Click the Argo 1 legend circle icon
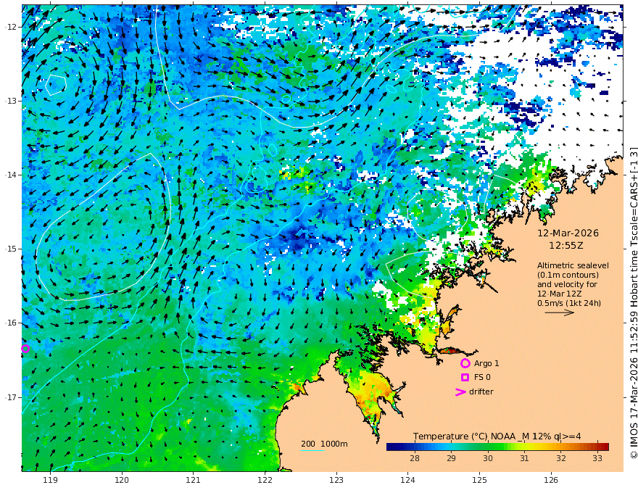The height and width of the screenshot is (493, 638). 465,364
